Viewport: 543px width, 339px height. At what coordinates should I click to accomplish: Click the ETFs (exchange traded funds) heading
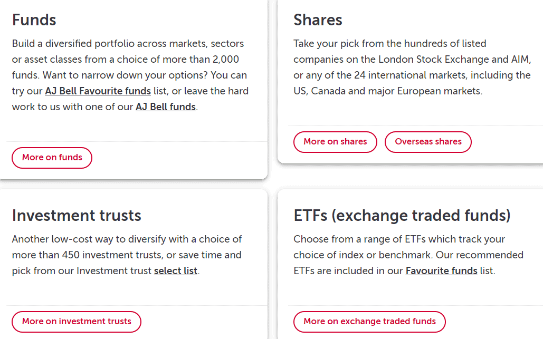point(402,215)
